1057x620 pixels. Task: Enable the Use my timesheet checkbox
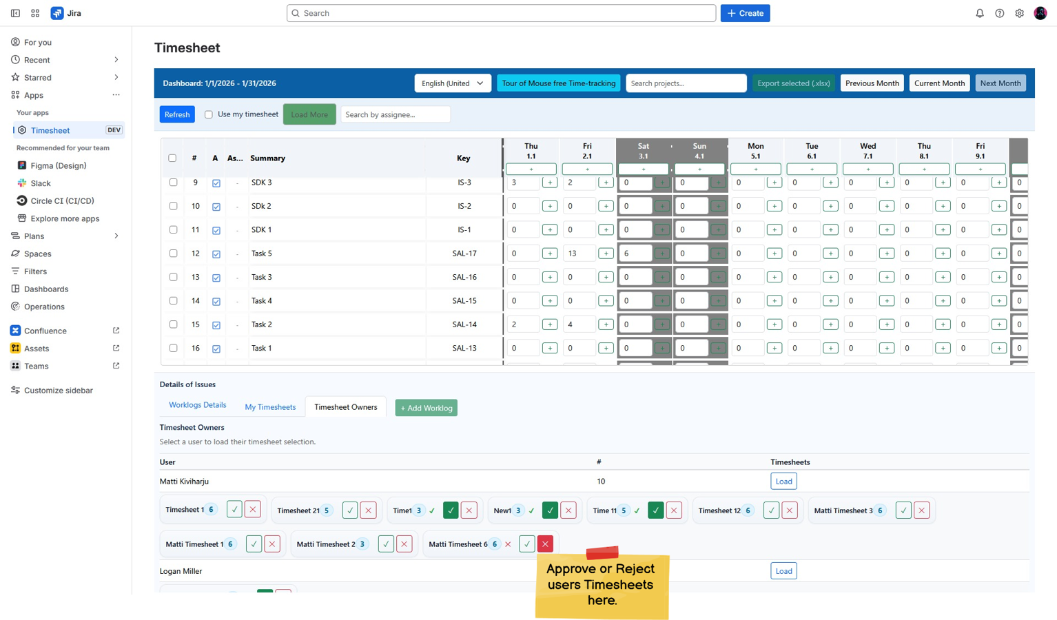coord(209,114)
